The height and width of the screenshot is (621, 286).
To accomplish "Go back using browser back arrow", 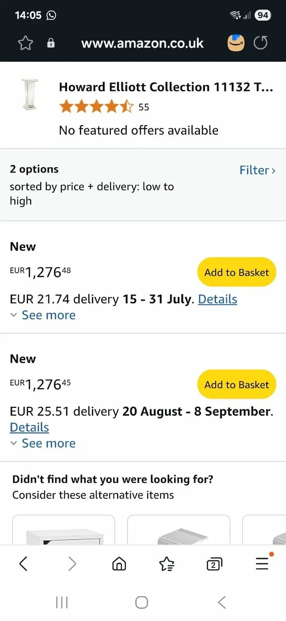I will click(x=23, y=564).
